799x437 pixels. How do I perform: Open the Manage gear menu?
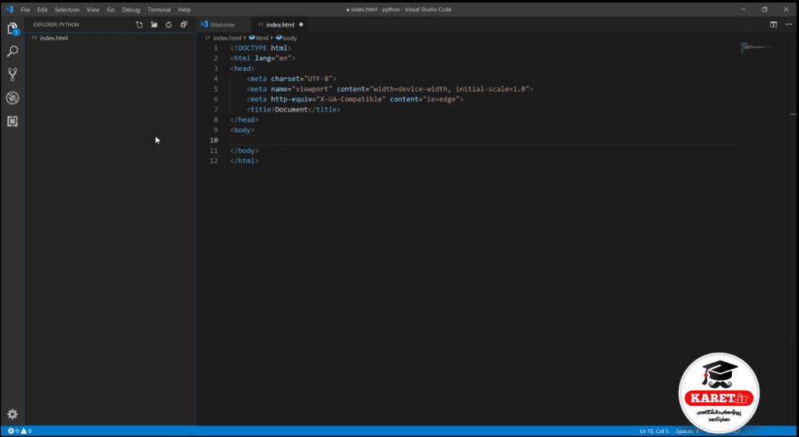[12, 414]
